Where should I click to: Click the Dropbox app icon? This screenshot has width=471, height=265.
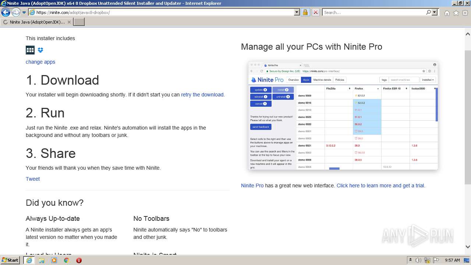coord(40,50)
